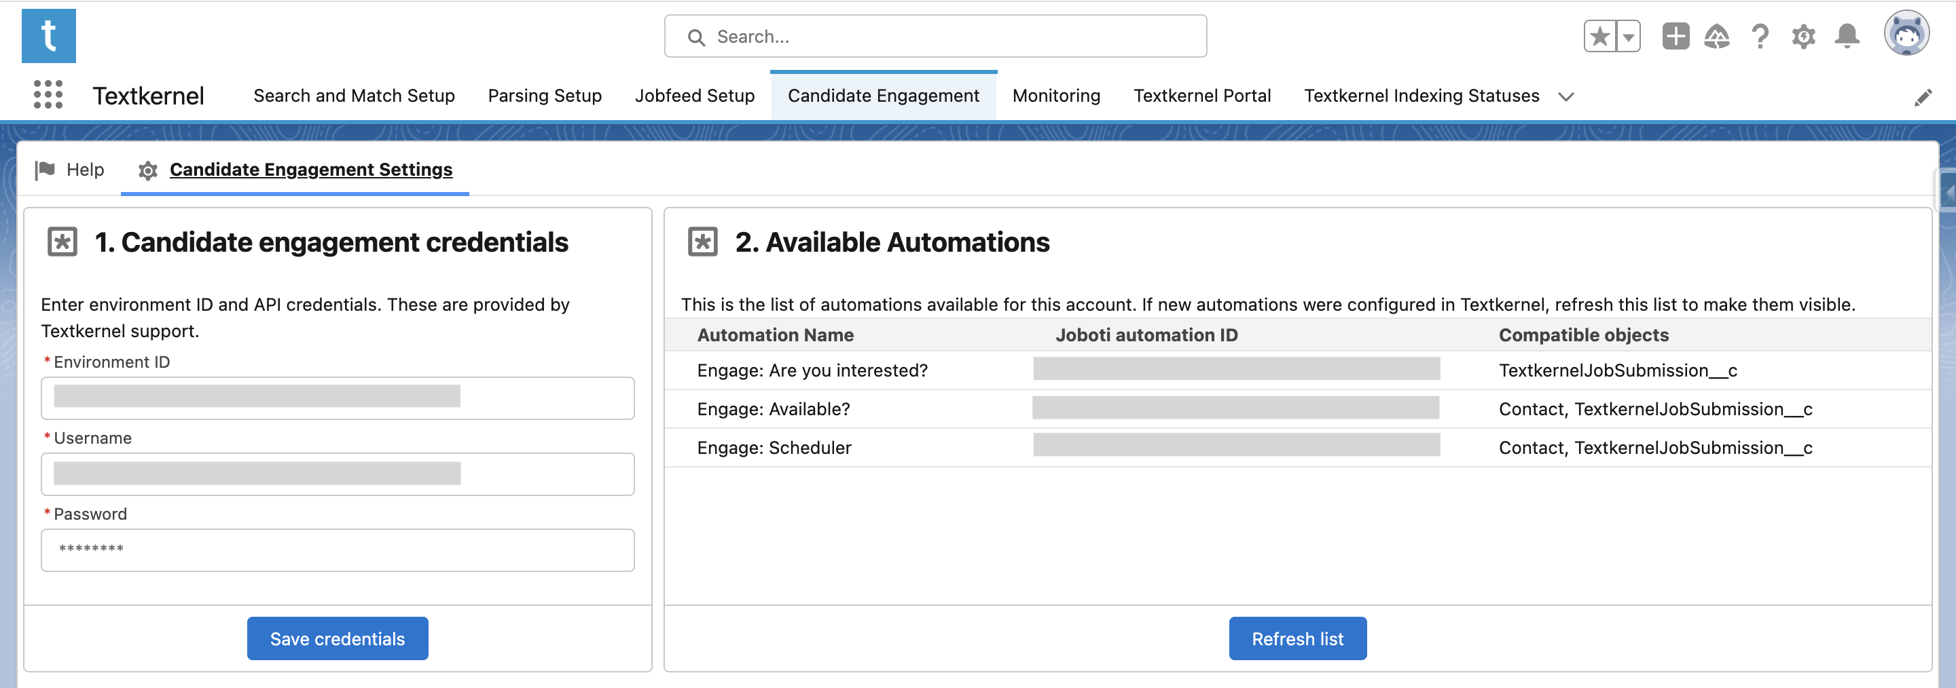Click compatible objects cell for Engage: Scheduler

1655,448
